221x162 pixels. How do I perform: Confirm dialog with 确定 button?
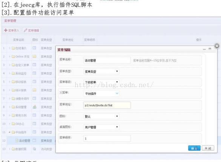pyautogui.click(x=194, y=148)
